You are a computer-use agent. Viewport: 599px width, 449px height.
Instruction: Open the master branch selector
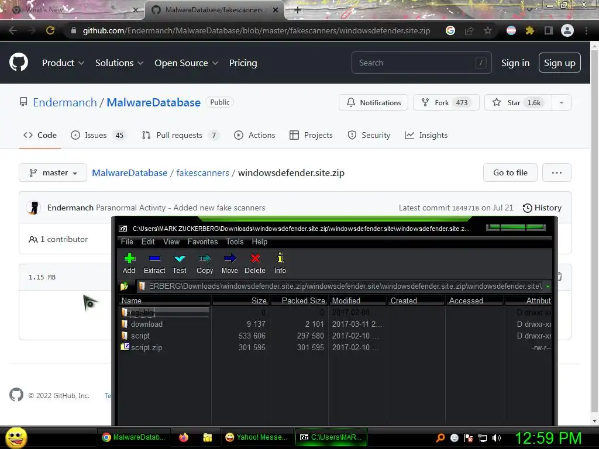click(x=53, y=173)
